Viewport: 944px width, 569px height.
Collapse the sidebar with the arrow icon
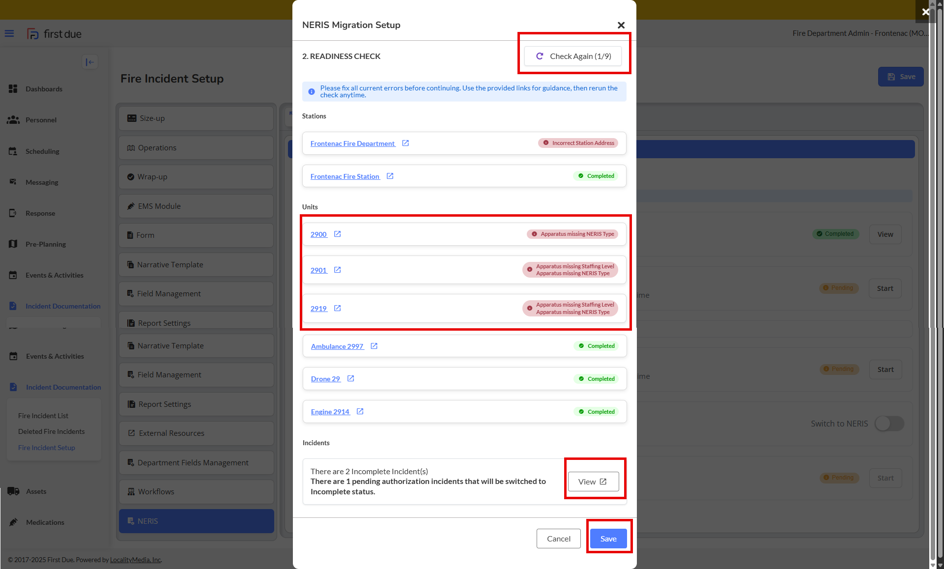click(90, 62)
